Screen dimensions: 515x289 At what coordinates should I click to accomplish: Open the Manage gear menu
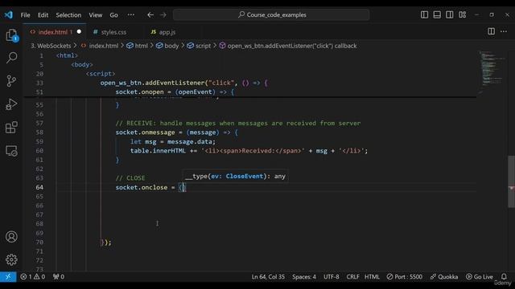(11, 260)
